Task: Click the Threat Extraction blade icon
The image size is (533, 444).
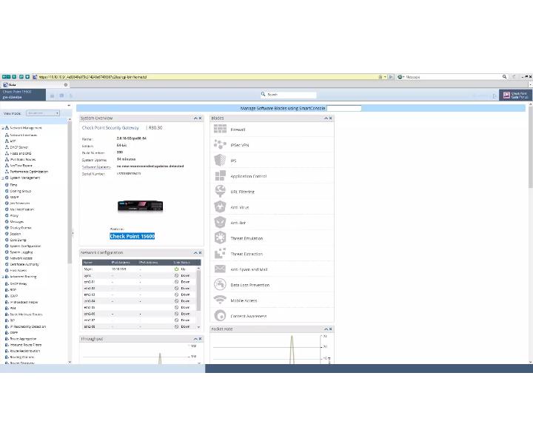Action: pyautogui.click(x=220, y=253)
